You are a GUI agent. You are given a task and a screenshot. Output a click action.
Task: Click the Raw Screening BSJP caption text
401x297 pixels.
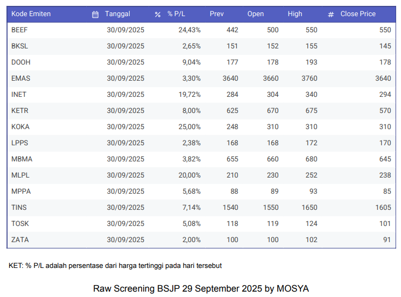coord(201,289)
